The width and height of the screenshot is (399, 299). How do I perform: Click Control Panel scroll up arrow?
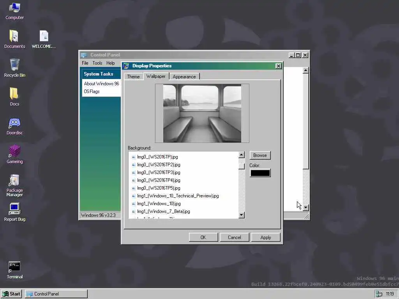[x=305, y=70]
